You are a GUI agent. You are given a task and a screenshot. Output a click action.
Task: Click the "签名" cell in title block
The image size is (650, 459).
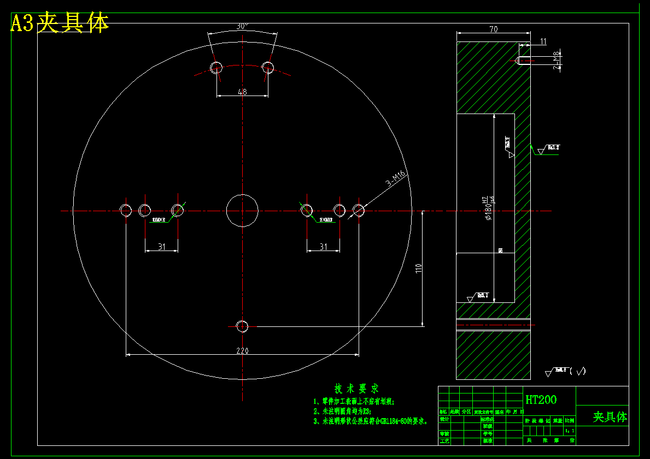point(499,412)
